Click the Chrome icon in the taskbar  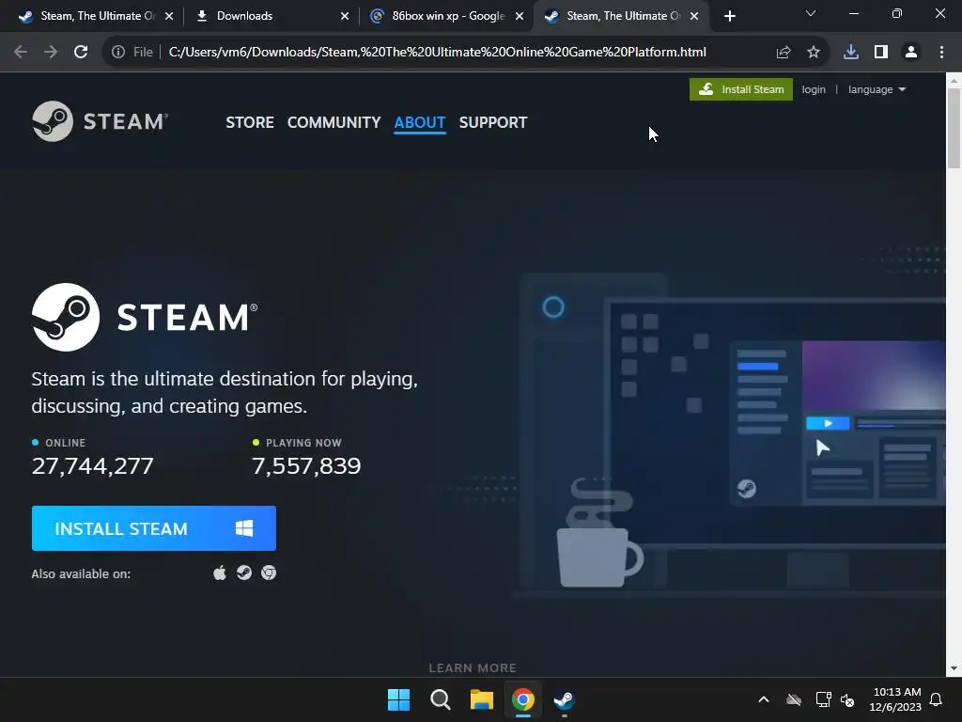click(x=523, y=699)
